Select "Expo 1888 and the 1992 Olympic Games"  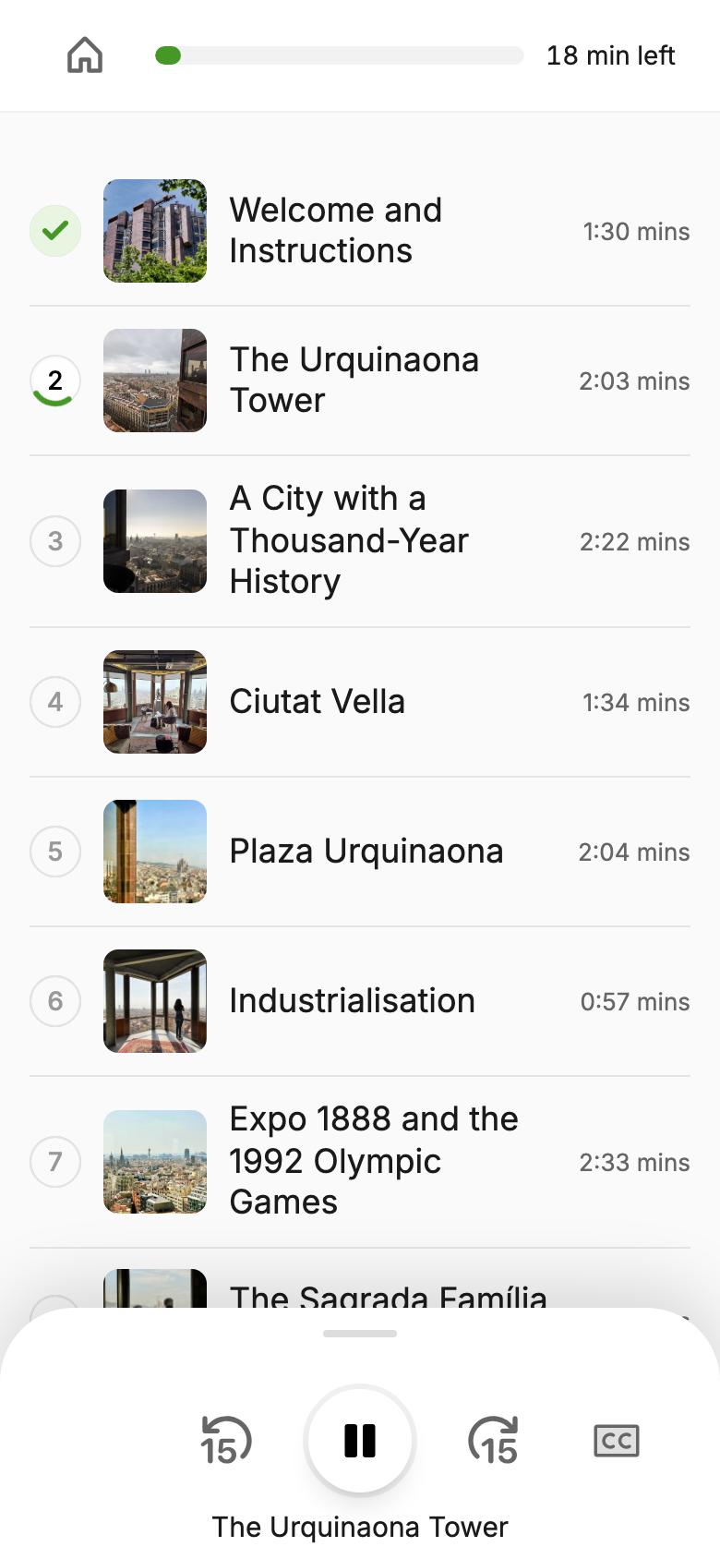tap(373, 1161)
